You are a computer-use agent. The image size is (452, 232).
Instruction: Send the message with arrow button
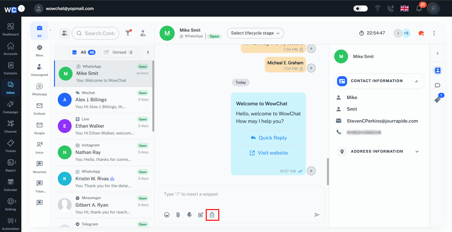(x=317, y=215)
